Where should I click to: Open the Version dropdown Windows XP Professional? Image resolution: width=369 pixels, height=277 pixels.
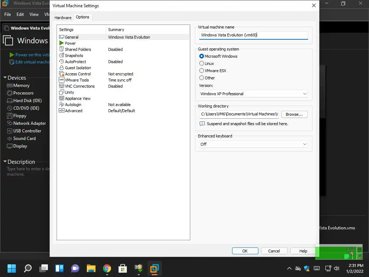point(253,94)
